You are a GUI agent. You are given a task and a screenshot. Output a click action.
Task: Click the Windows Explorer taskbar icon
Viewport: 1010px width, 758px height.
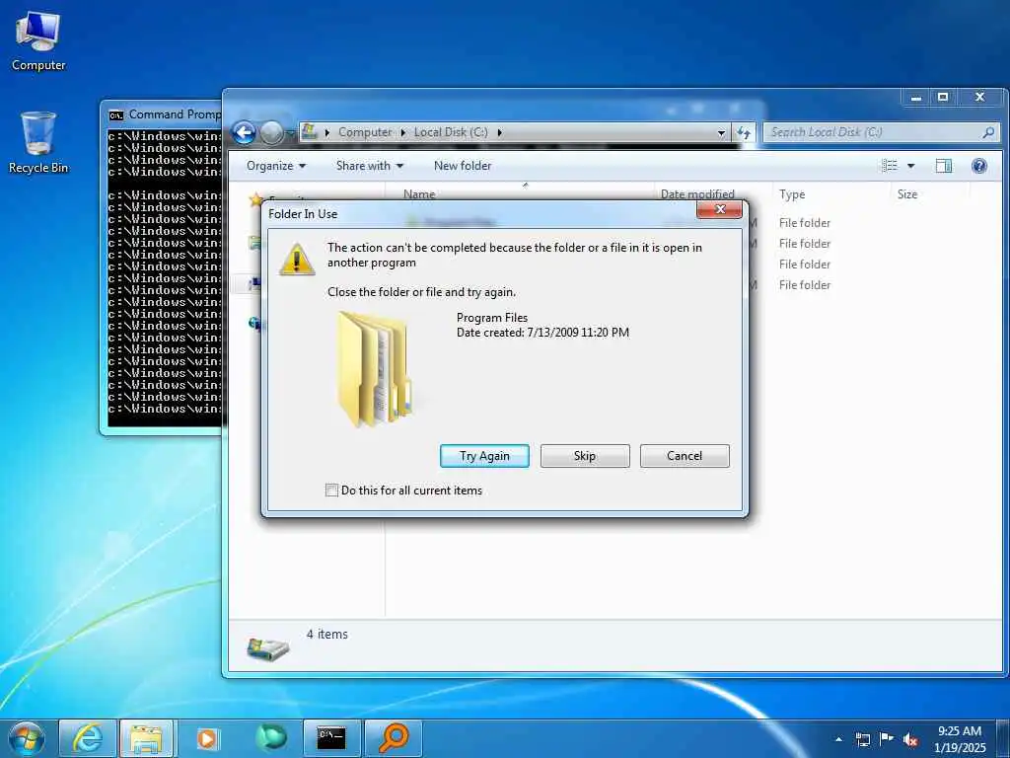[146, 738]
